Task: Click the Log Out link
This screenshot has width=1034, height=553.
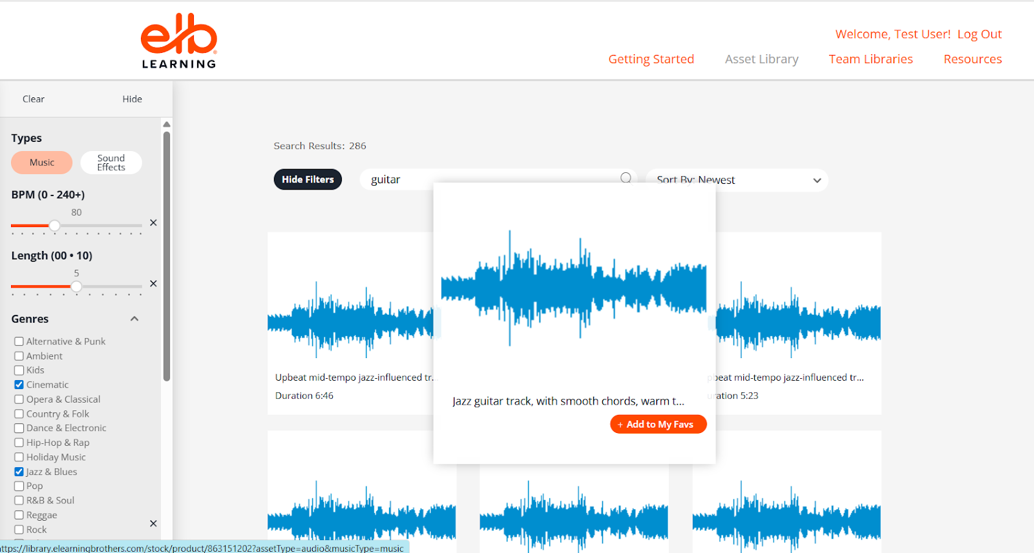Action: (x=979, y=34)
